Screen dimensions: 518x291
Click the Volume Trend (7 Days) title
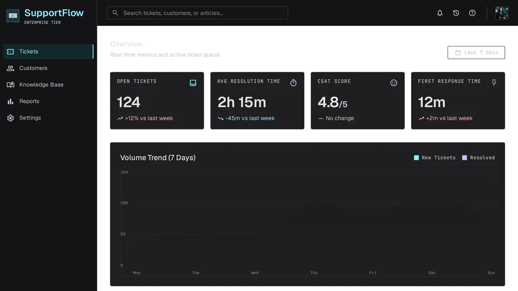[x=158, y=158]
